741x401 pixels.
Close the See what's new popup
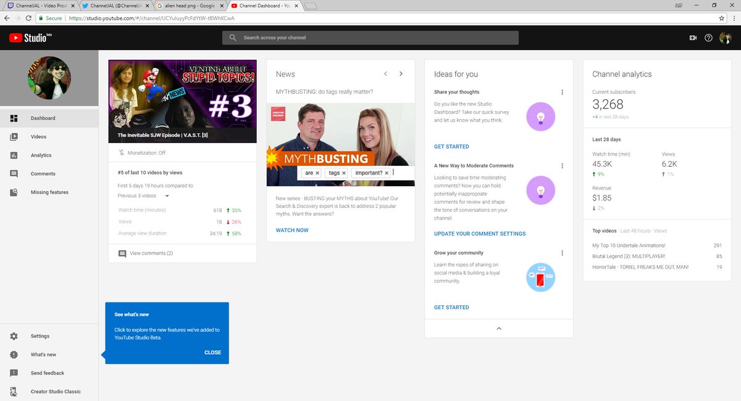point(212,353)
